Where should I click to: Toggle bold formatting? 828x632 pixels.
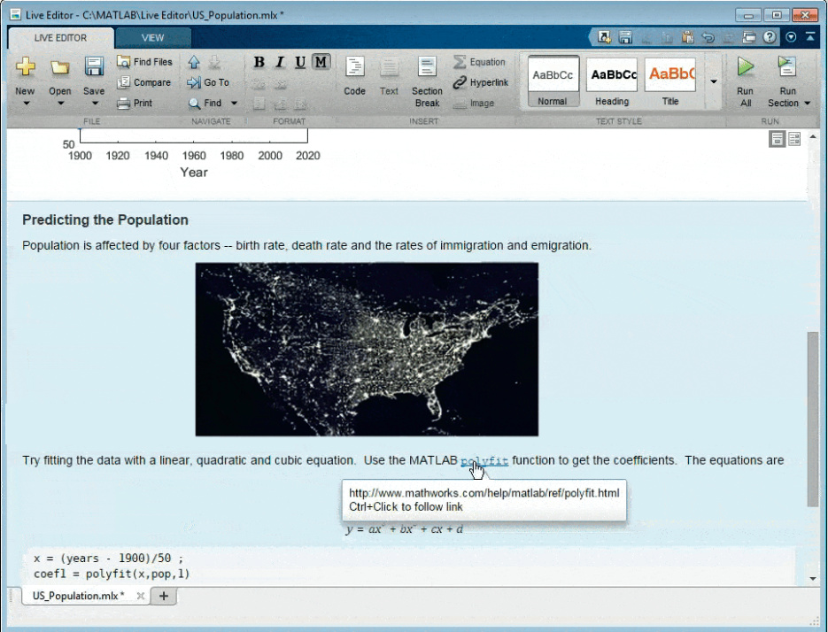(x=259, y=62)
